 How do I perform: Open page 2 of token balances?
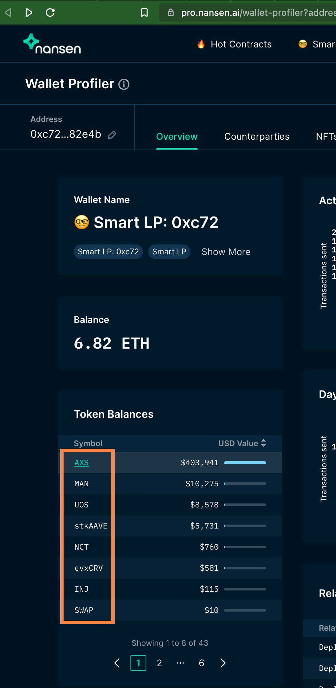point(159,663)
